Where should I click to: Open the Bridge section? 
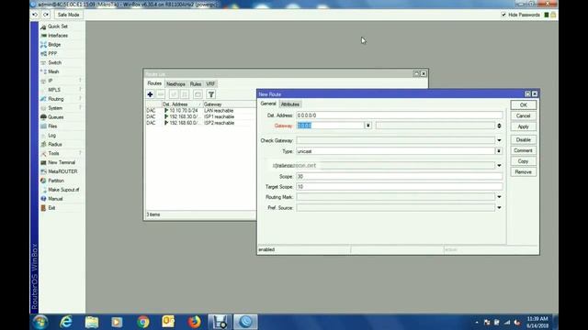pyautogui.click(x=54, y=45)
